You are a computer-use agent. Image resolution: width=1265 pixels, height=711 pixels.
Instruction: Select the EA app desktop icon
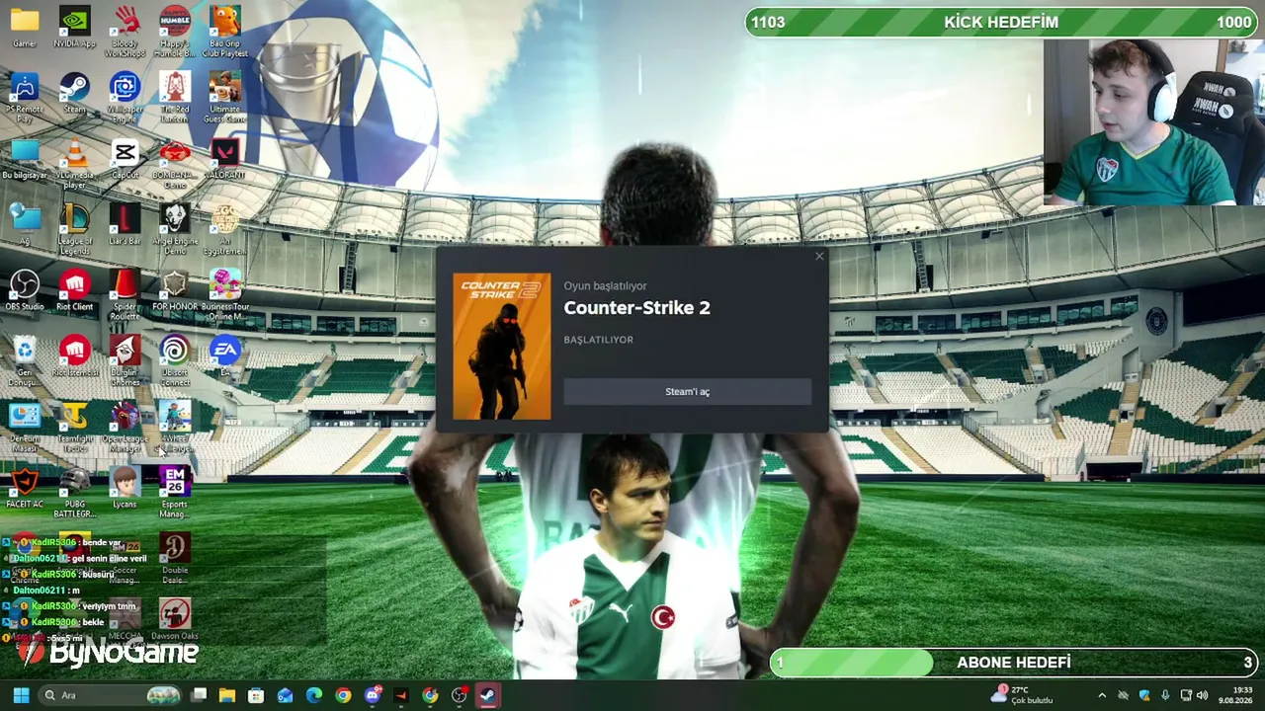[225, 357]
